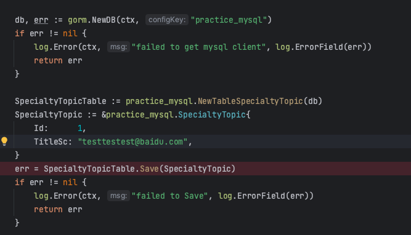Screen dimensions: 411x235
Task: Click log.ErrorField(err) in the mysql client error line
Action: tap(323, 47)
